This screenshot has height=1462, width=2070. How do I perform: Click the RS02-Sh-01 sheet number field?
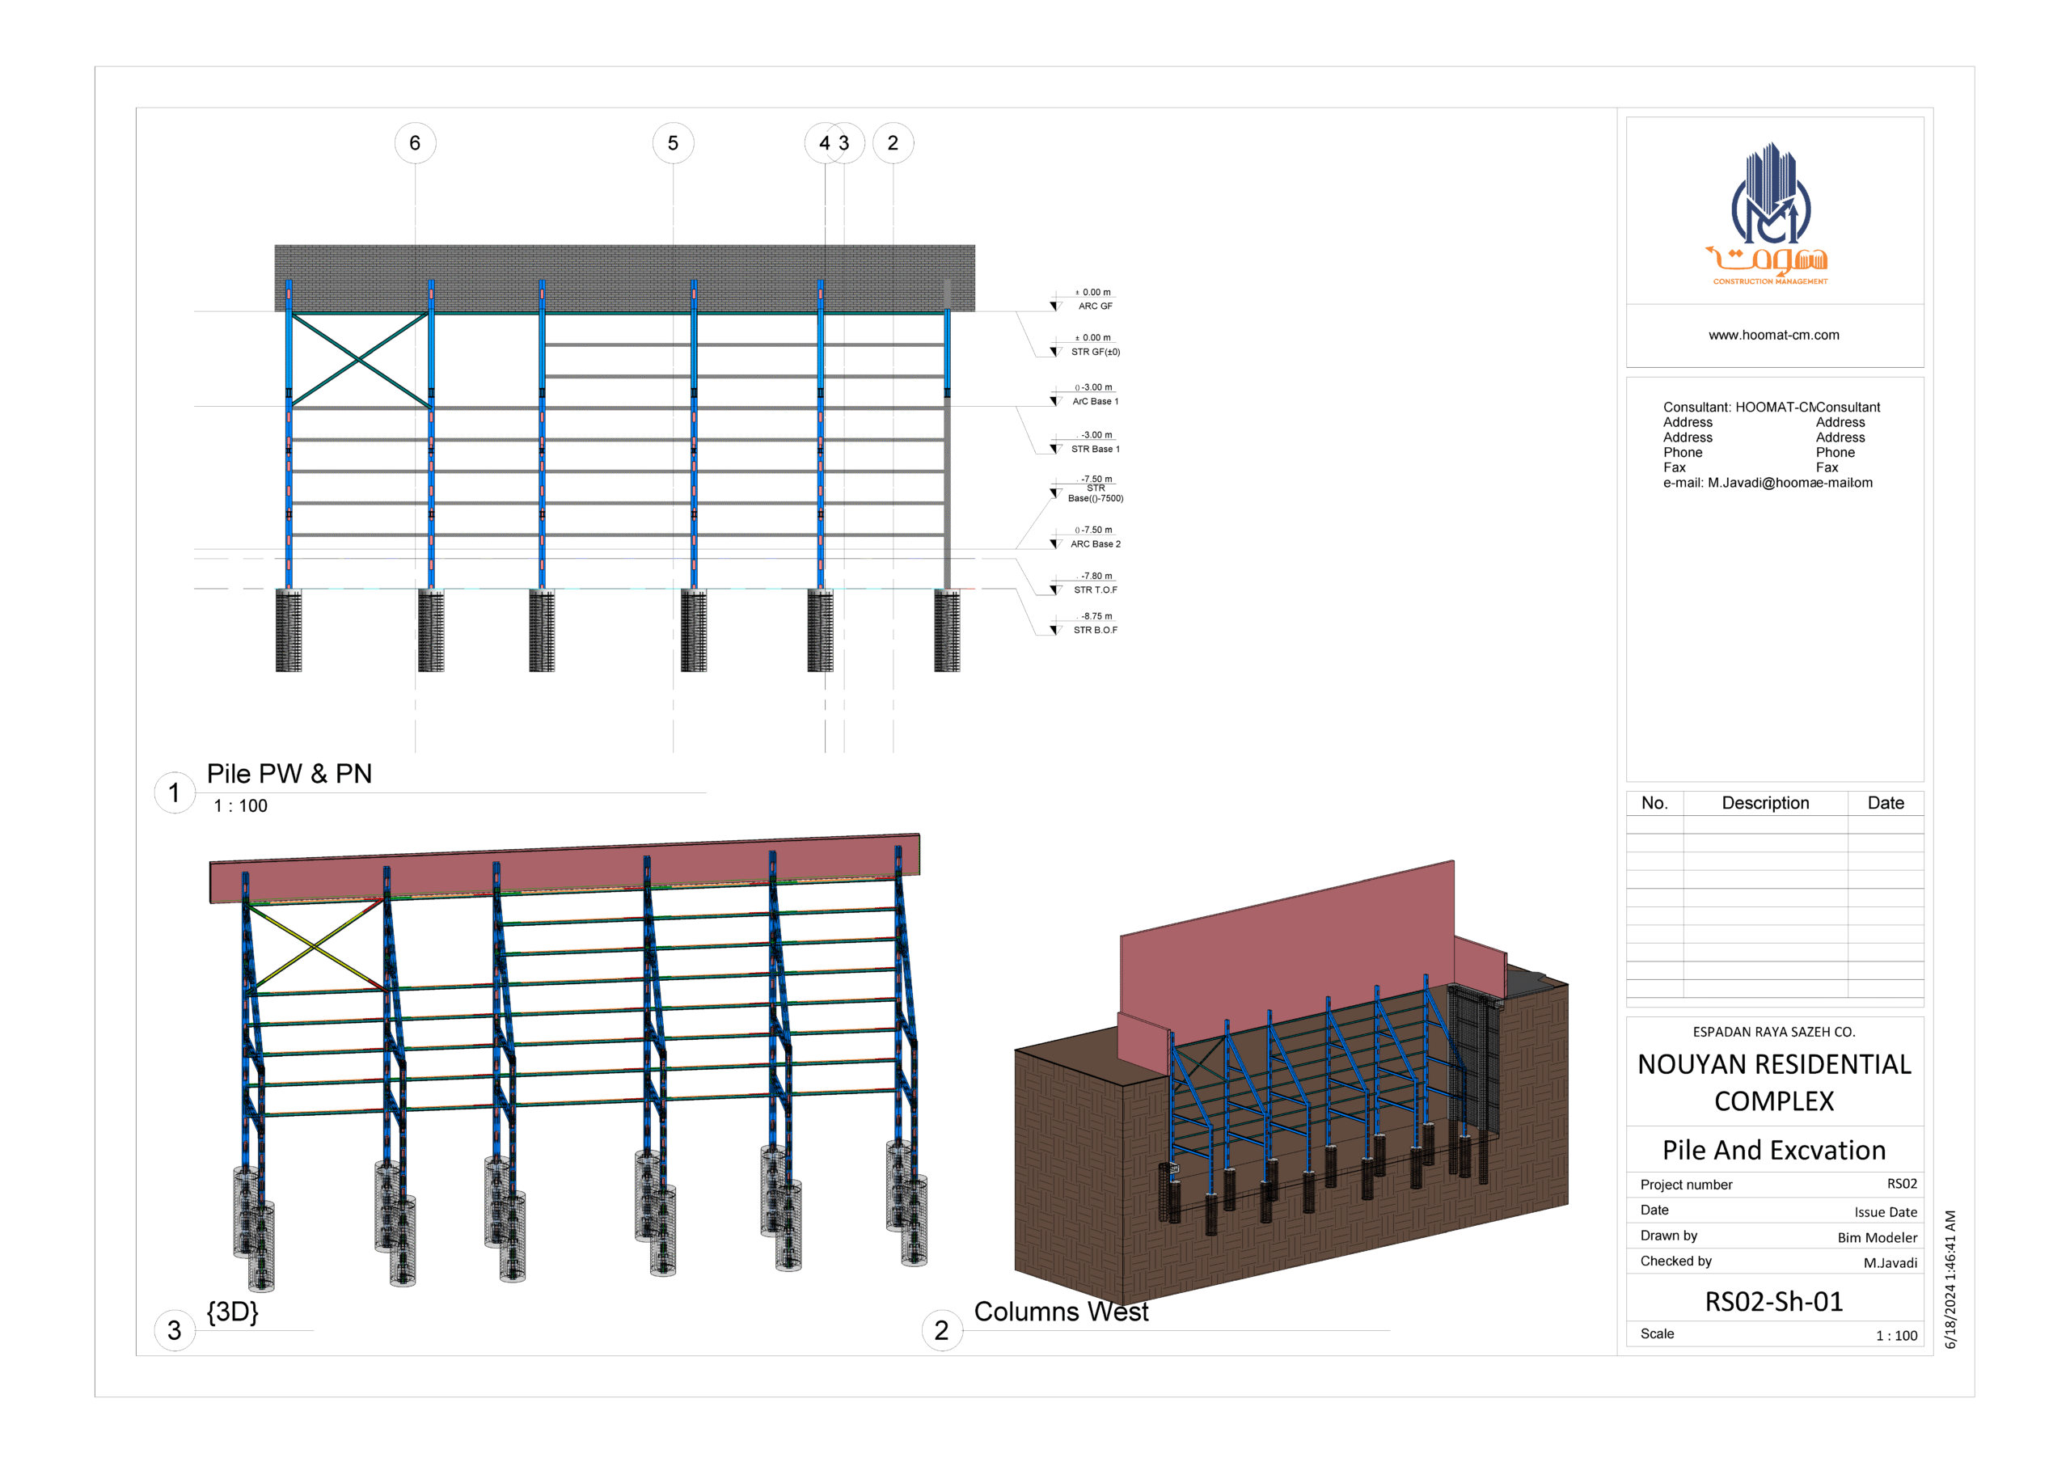click(1773, 1302)
